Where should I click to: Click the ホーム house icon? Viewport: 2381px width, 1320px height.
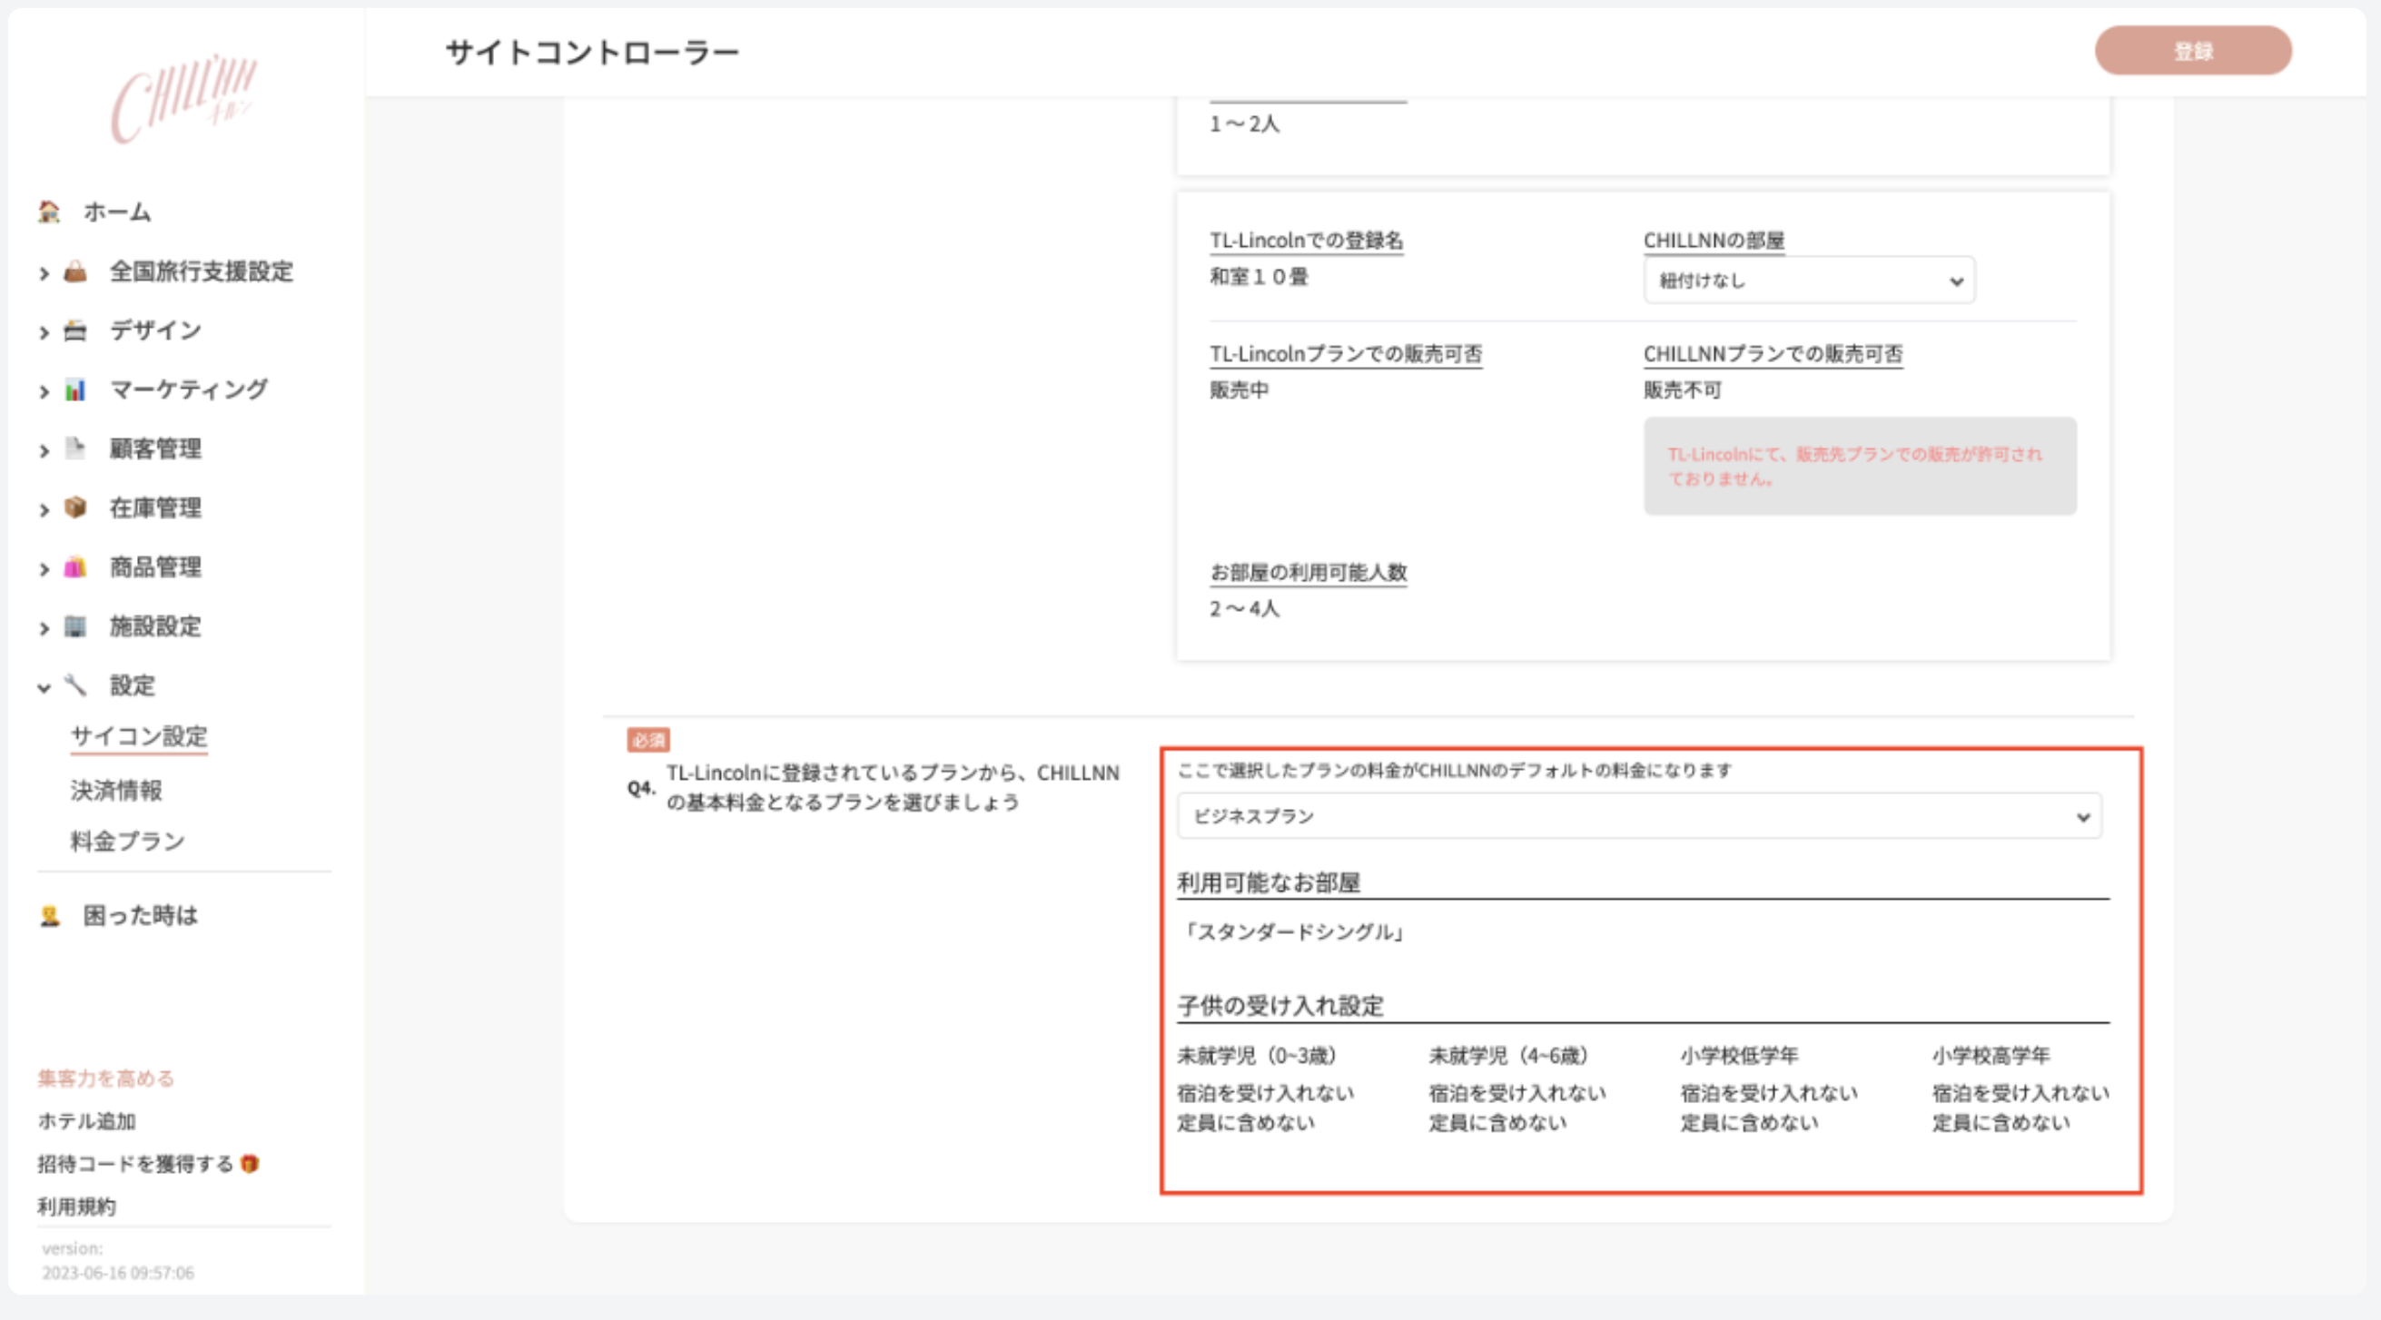click(51, 211)
